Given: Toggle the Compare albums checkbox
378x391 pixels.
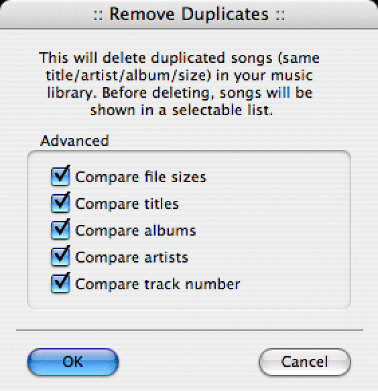Looking at the screenshot, I should click(60, 230).
